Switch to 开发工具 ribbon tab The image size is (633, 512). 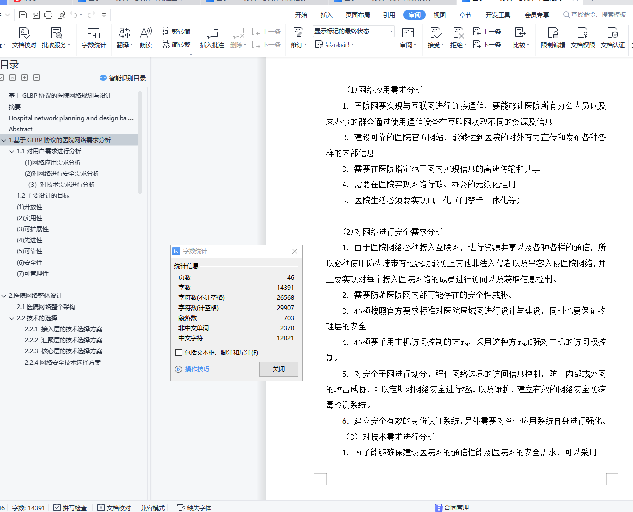pos(498,15)
